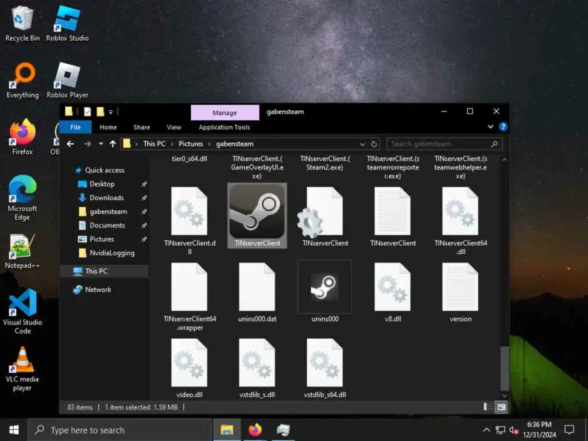Image resolution: width=588 pixels, height=441 pixels.
Task: Switch to large icons view layout
Action: coord(501,407)
